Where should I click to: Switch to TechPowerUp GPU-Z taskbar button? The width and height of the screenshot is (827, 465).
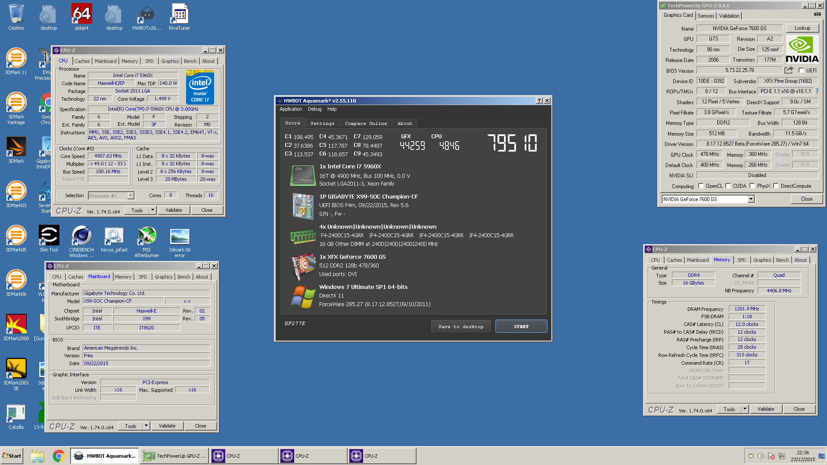pyautogui.click(x=174, y=456)
